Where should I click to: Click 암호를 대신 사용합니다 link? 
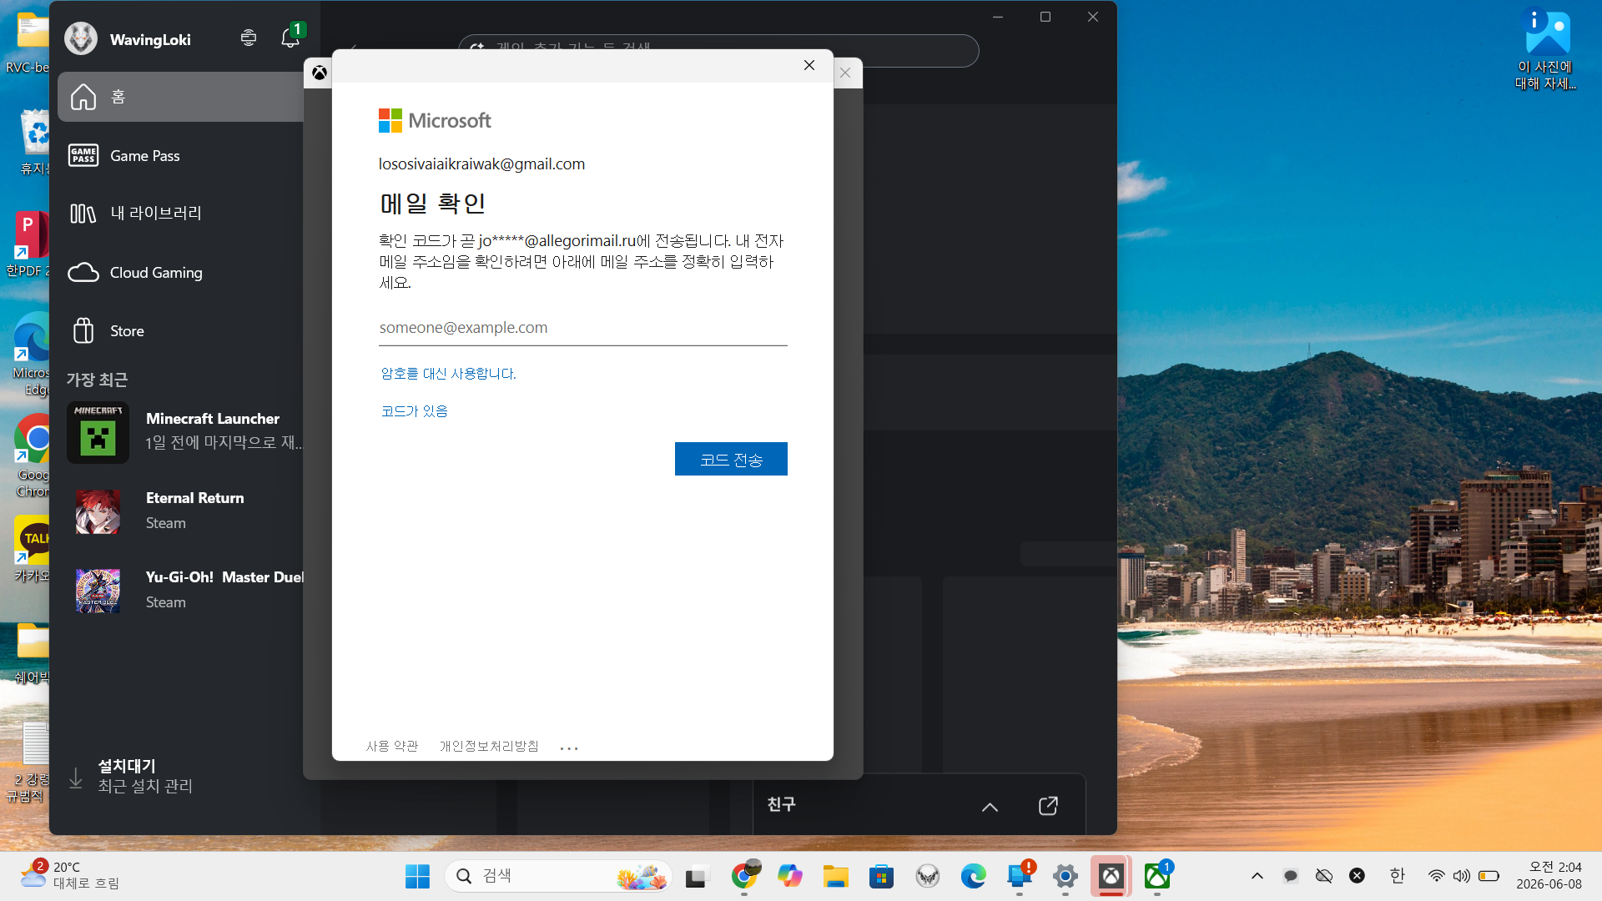coord(448,374)
